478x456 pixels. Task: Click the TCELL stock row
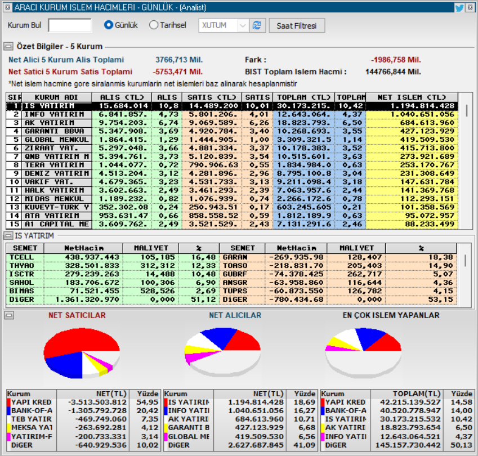(113, 257)
